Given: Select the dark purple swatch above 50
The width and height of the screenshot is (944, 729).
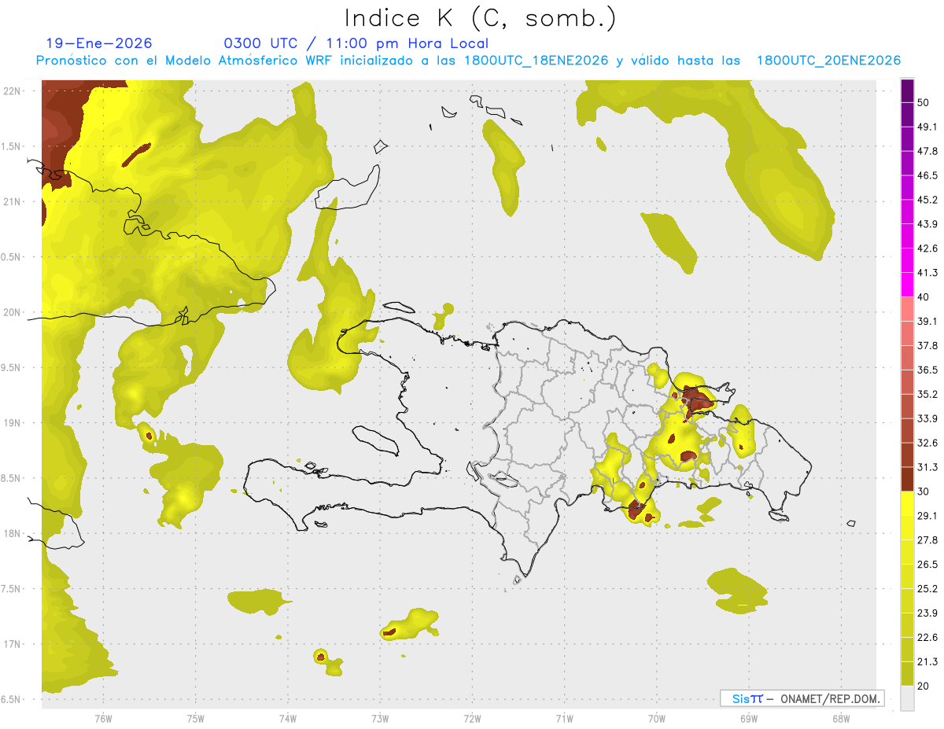Looking at the screenshot, I should [x=908, y=90].
